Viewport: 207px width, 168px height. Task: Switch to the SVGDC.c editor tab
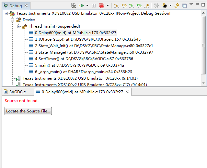[18, 92]
